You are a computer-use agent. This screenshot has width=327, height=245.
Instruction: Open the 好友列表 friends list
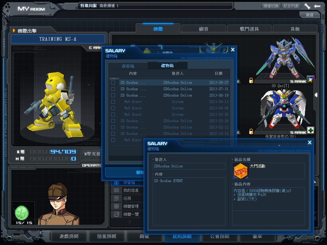pyautogui.click(x=291, y=6)
